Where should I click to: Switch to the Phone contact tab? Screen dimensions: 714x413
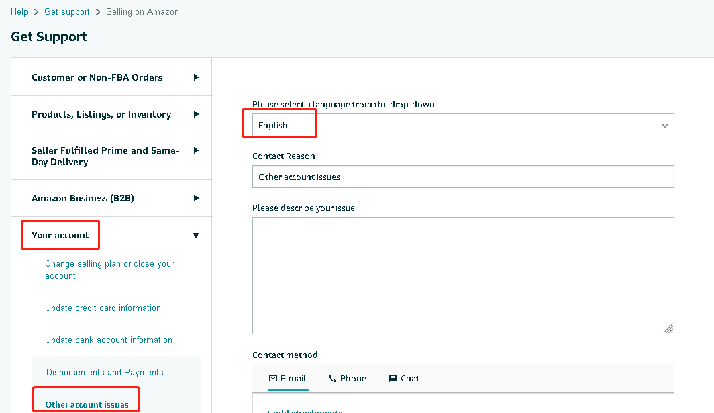click(x=348, y=378)
